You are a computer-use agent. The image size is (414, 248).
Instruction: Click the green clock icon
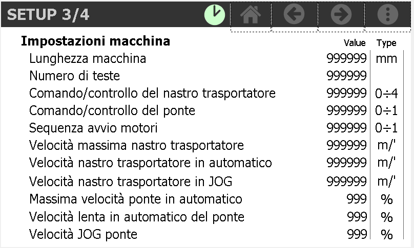(x=215, y=15)
